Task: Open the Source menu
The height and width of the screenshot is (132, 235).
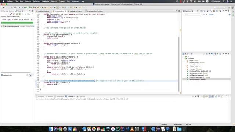Action: pos(28,1)
